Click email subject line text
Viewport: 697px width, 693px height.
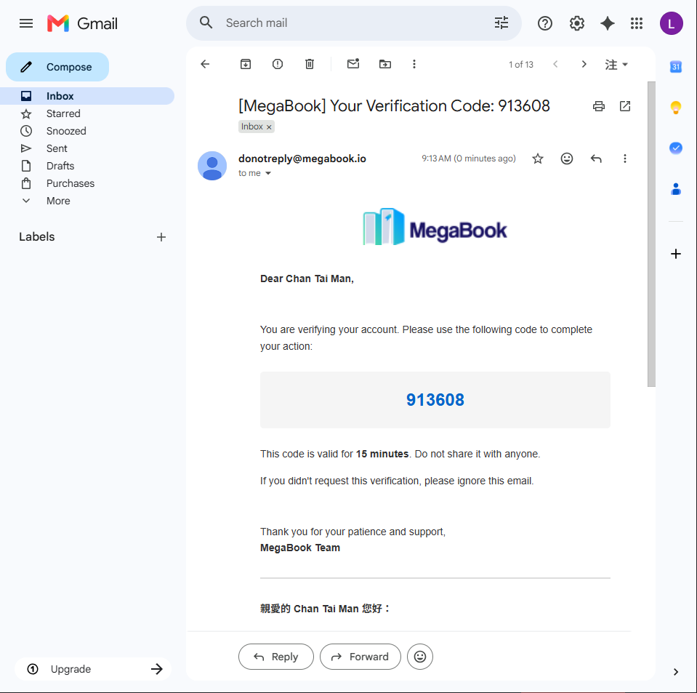pyautogui.click(x=394, y=106)
